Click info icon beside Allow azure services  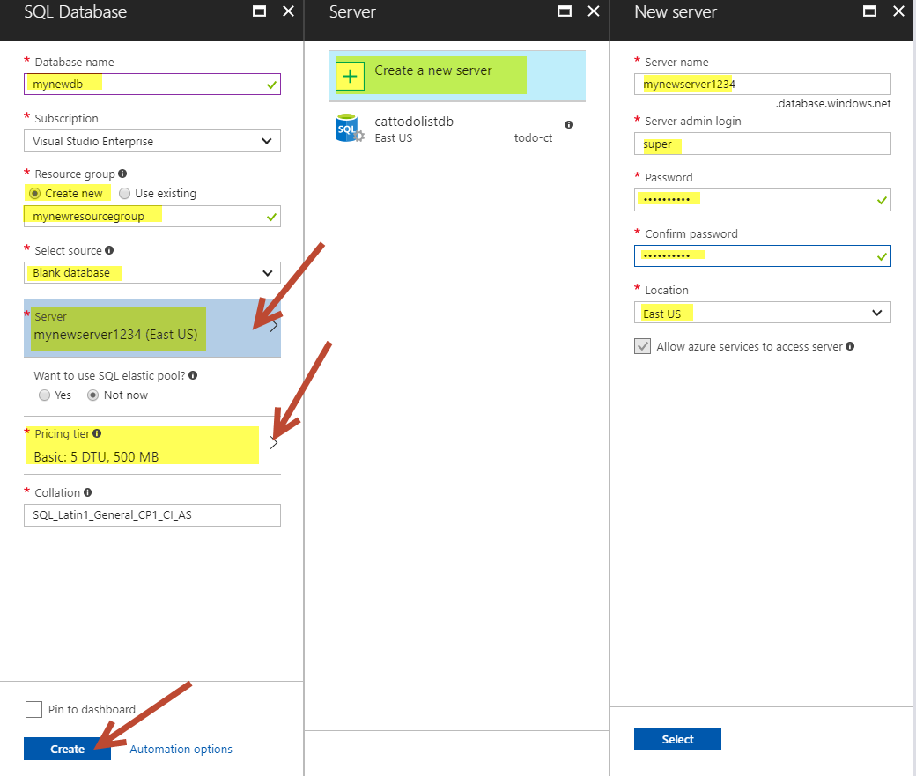pyautogui.click(x=850, y=346)
